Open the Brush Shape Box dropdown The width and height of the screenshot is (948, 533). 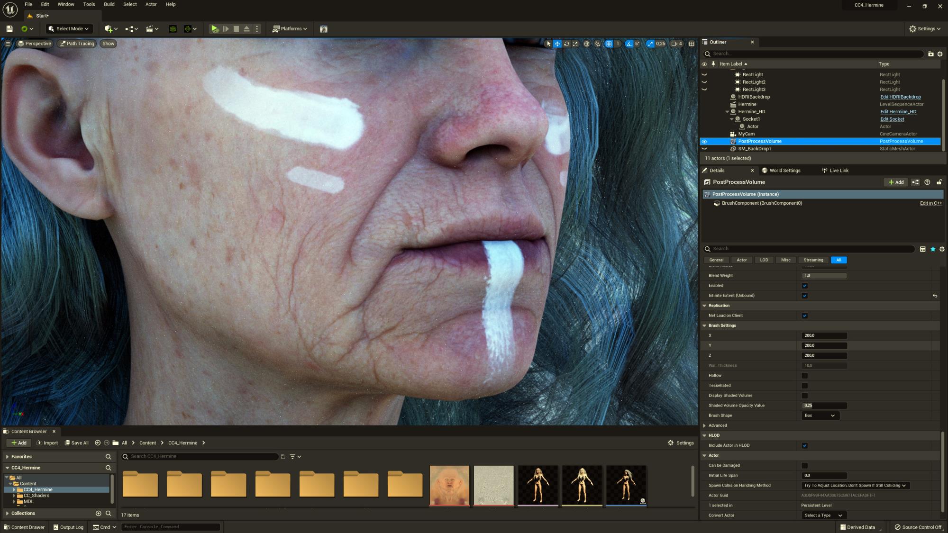pyautogui.click(x=820, y=416)
